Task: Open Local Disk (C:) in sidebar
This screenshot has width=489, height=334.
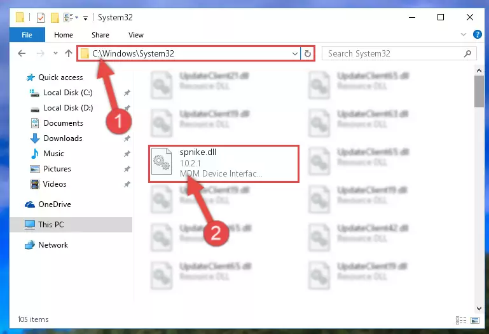Action: 67,93
